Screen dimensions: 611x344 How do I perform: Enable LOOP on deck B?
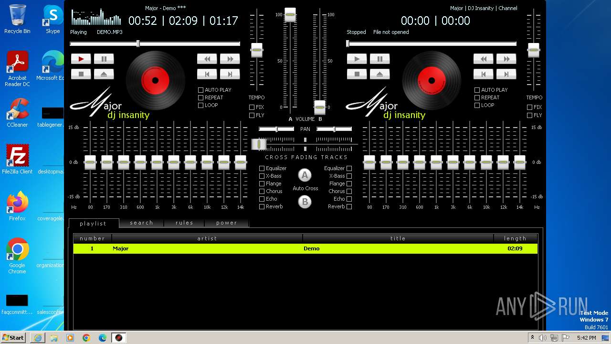(x=477, y=105)
